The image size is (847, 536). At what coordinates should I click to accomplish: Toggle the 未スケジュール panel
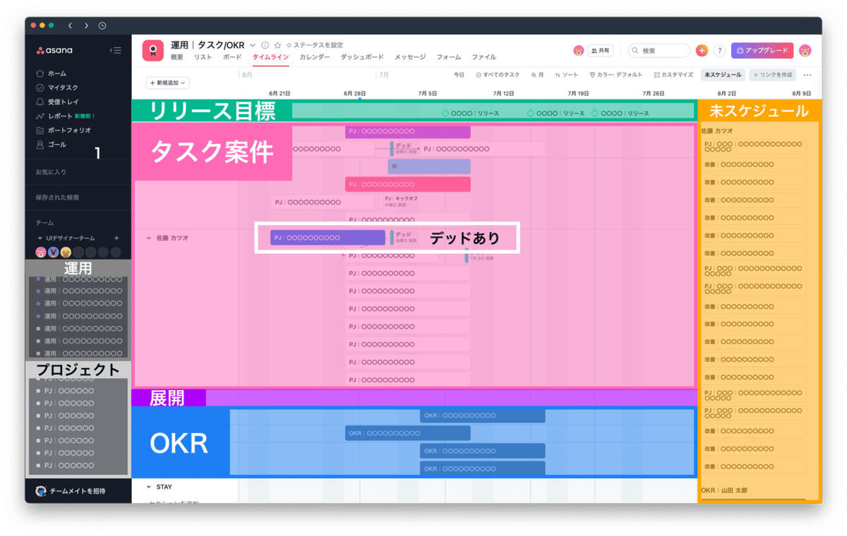(723, 75)
